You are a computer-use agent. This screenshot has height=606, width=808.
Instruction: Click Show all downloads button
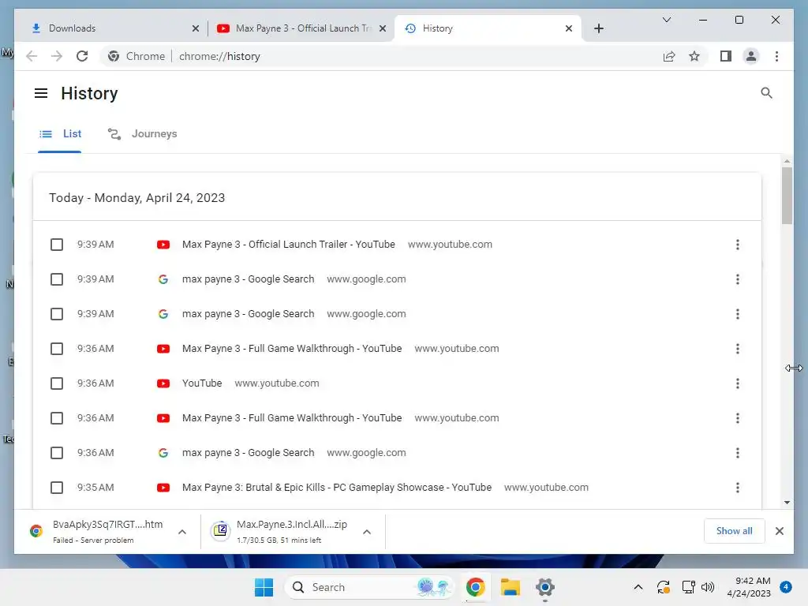[x=734, y=531]
